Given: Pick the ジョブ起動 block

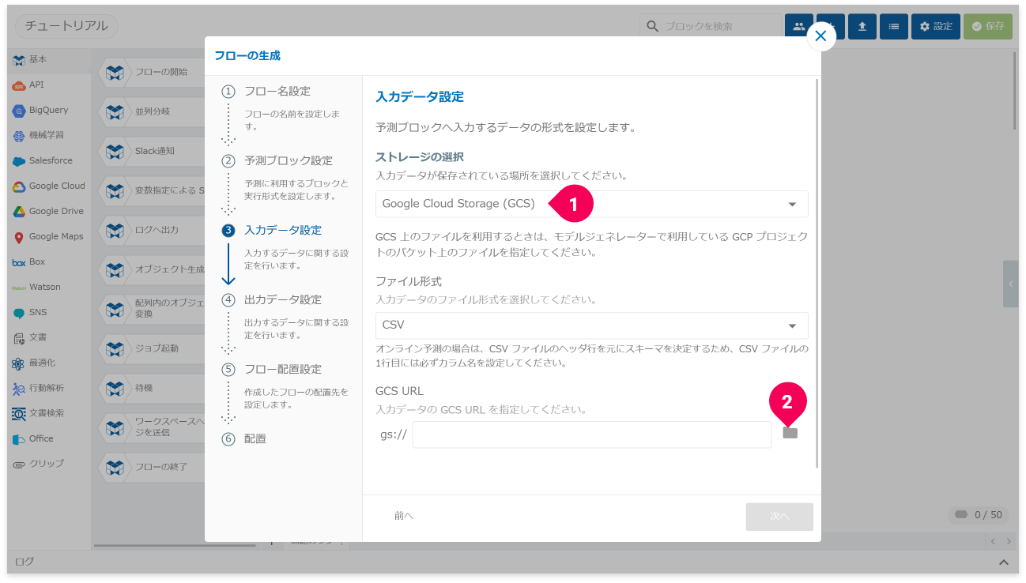Looking at the screenshot, I should [152, 348].
